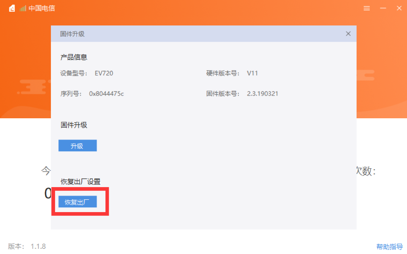
Task: Click firmware version value 2.3.190321
Action: pos(262,93)
